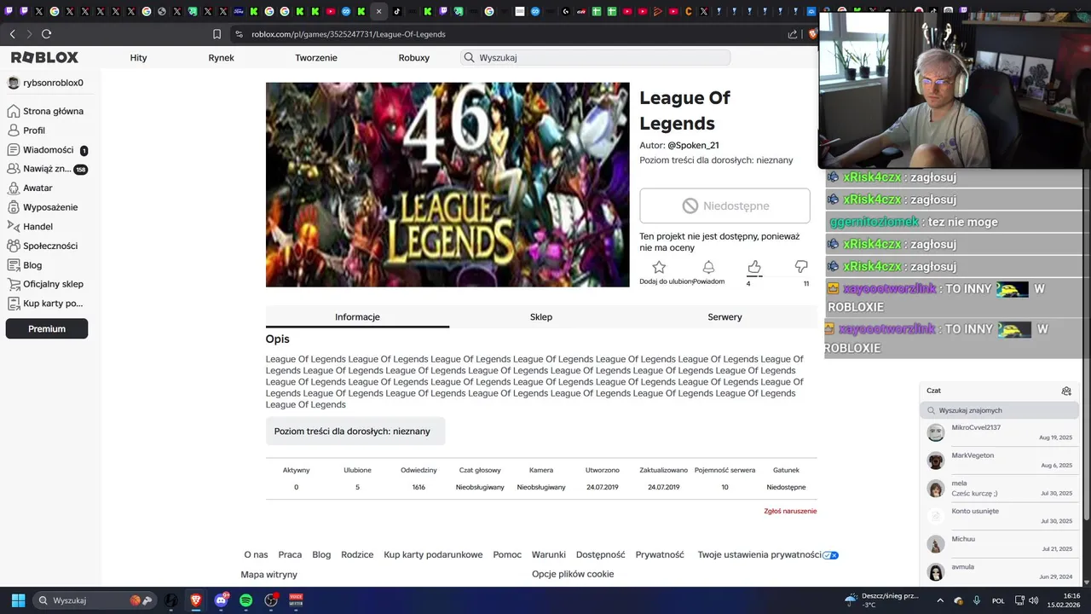1091x614 pixels.
Task: Click the taskbar volume icon
Action: (1034, 600)
